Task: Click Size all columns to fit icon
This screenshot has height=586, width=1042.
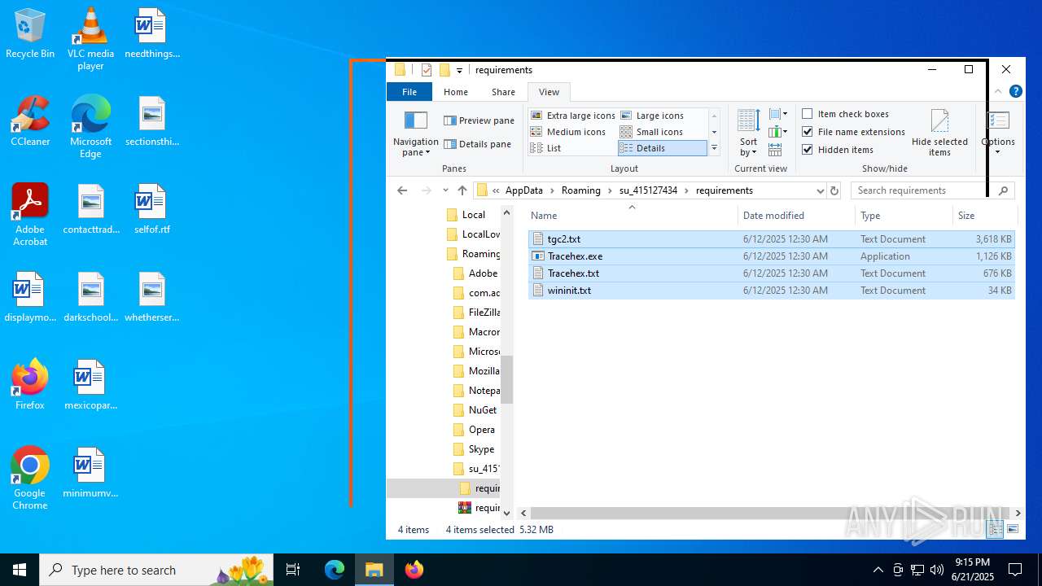Action: point(775,150)
